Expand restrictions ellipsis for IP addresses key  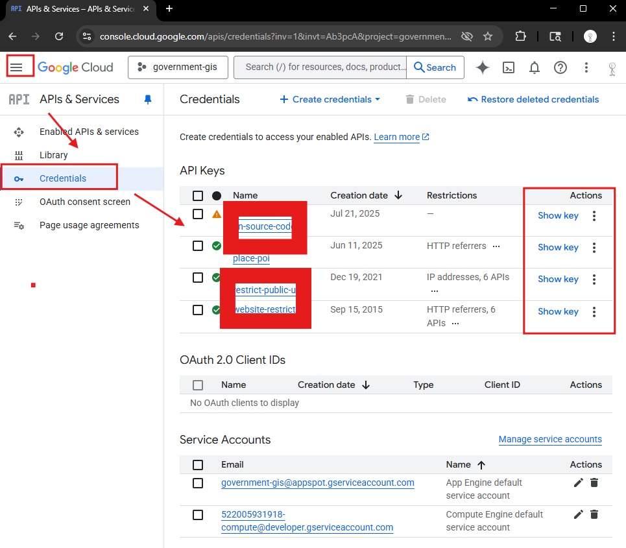[x=435, y=291]
